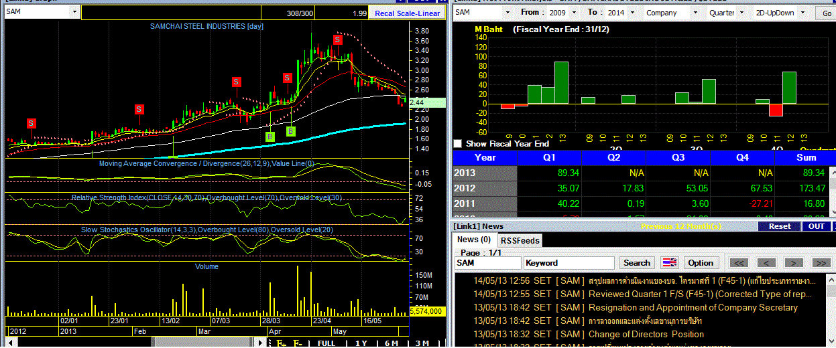The width and height of the screenshot is (836, 348).
Task: Open news Resignation and Appointment of Company Secretary
Action: point(693,307)
